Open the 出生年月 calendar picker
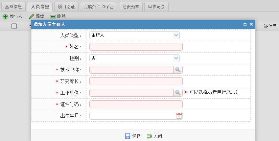The height and width of the screenshot is (141, 279). coord(179,116)
